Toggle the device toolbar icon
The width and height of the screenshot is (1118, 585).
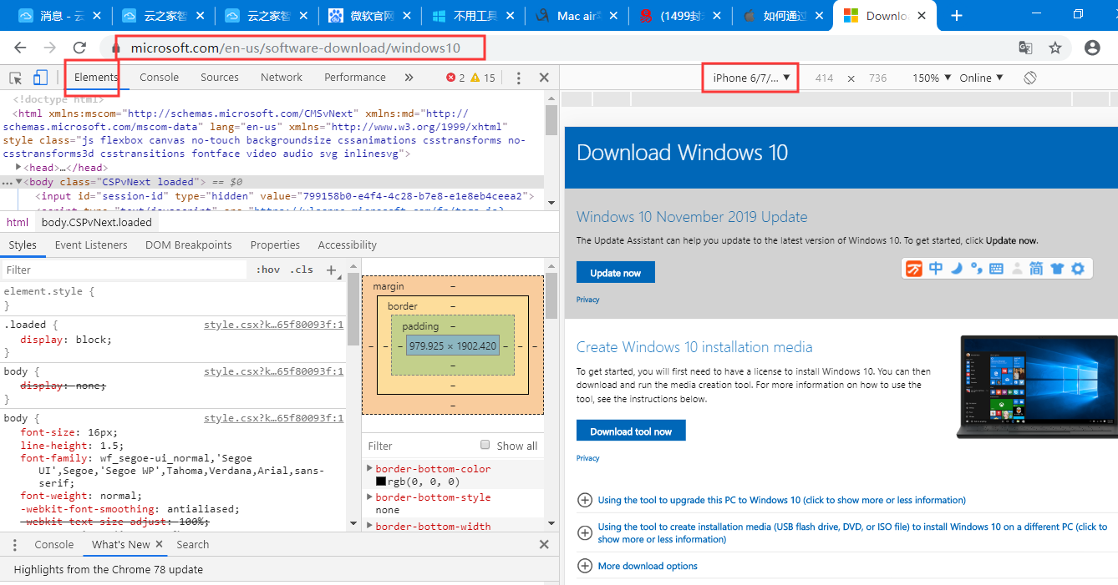tap(40, 78)
